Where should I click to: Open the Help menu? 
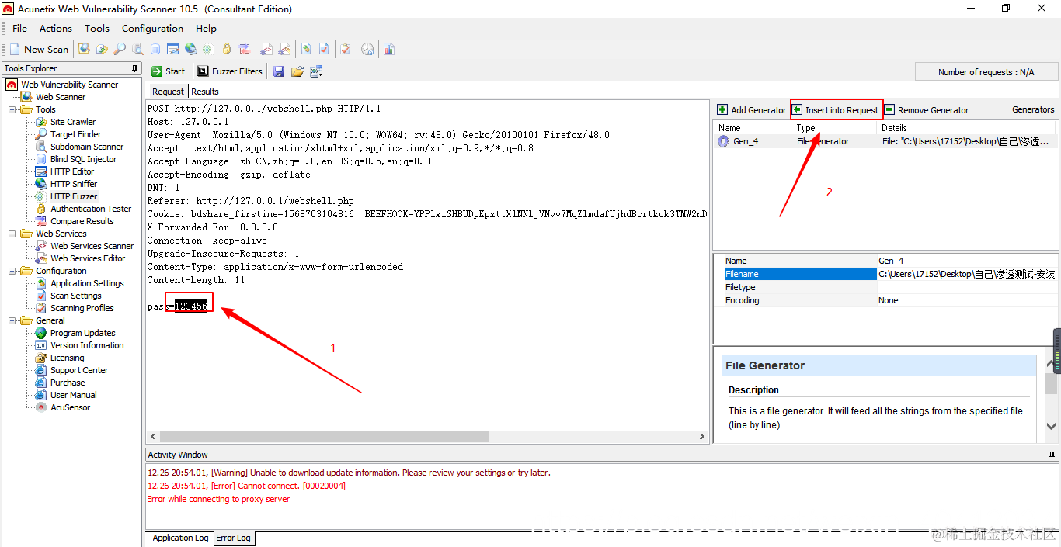tap(207, 28)
